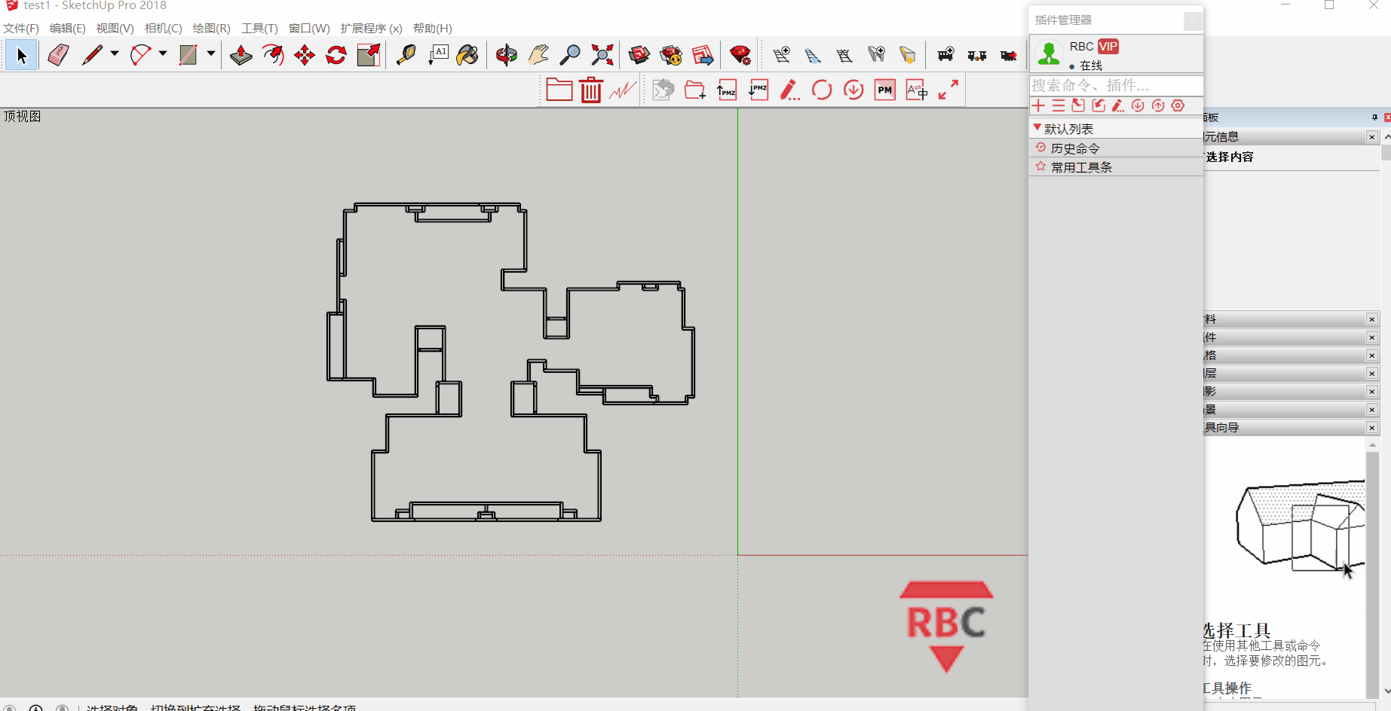Screen dimensions: 1391x711
Task: Open the pencil tool dropdown arrow
Action: click(x=115, y=53)
